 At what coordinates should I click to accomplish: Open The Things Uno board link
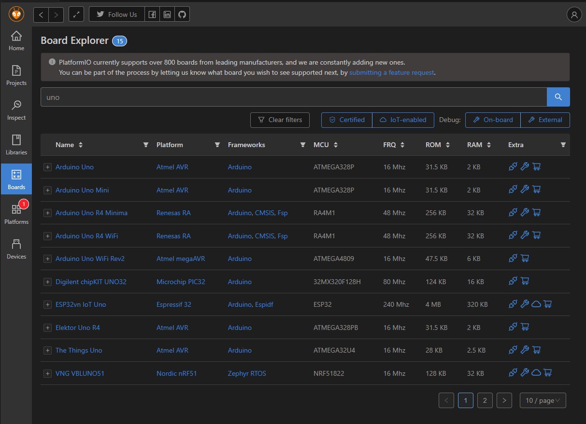[x=79, y=350]
